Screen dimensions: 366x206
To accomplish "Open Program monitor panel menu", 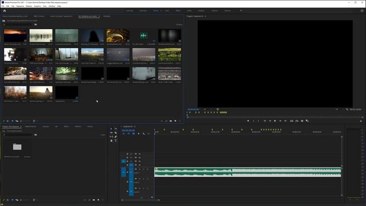I will tap(205, 17).
